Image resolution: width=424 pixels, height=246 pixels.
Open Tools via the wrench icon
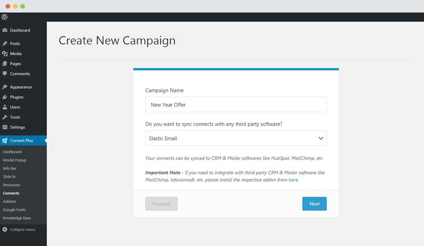(x=5, y=117)
